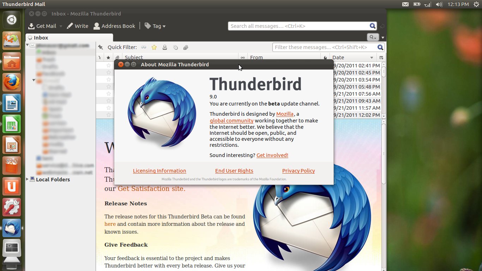
Task: Open System Settings wrench icon
Action: 12,207
